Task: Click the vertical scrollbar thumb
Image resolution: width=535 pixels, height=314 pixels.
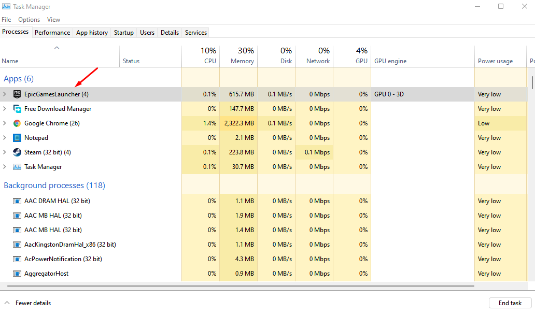Action: pyautogui.click(x=532, y=82)
